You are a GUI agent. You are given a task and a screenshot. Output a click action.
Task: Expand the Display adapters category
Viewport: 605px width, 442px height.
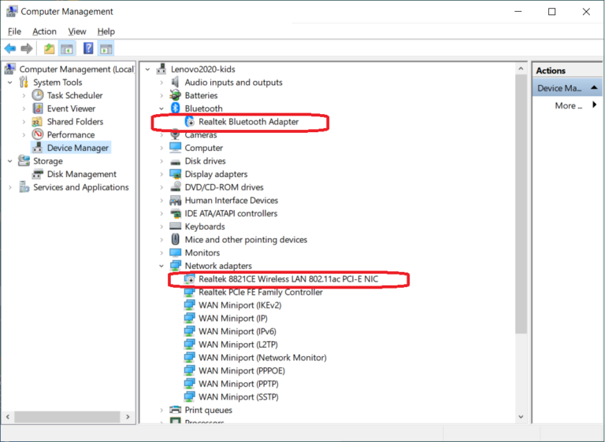[x=161, y=174]
